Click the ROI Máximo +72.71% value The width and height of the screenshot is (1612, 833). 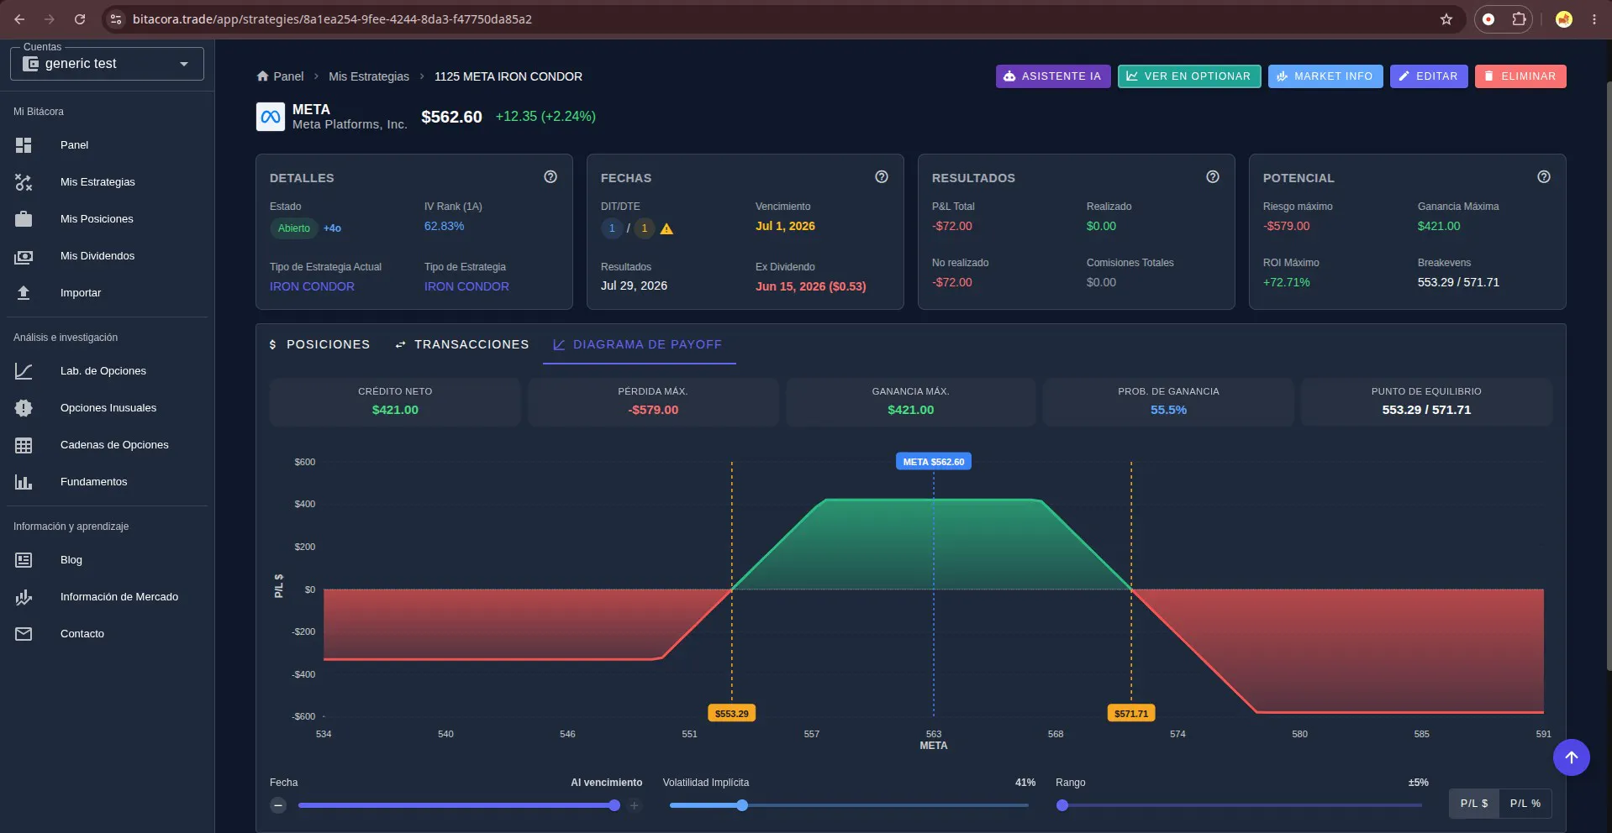click(x=1286, y=282)
